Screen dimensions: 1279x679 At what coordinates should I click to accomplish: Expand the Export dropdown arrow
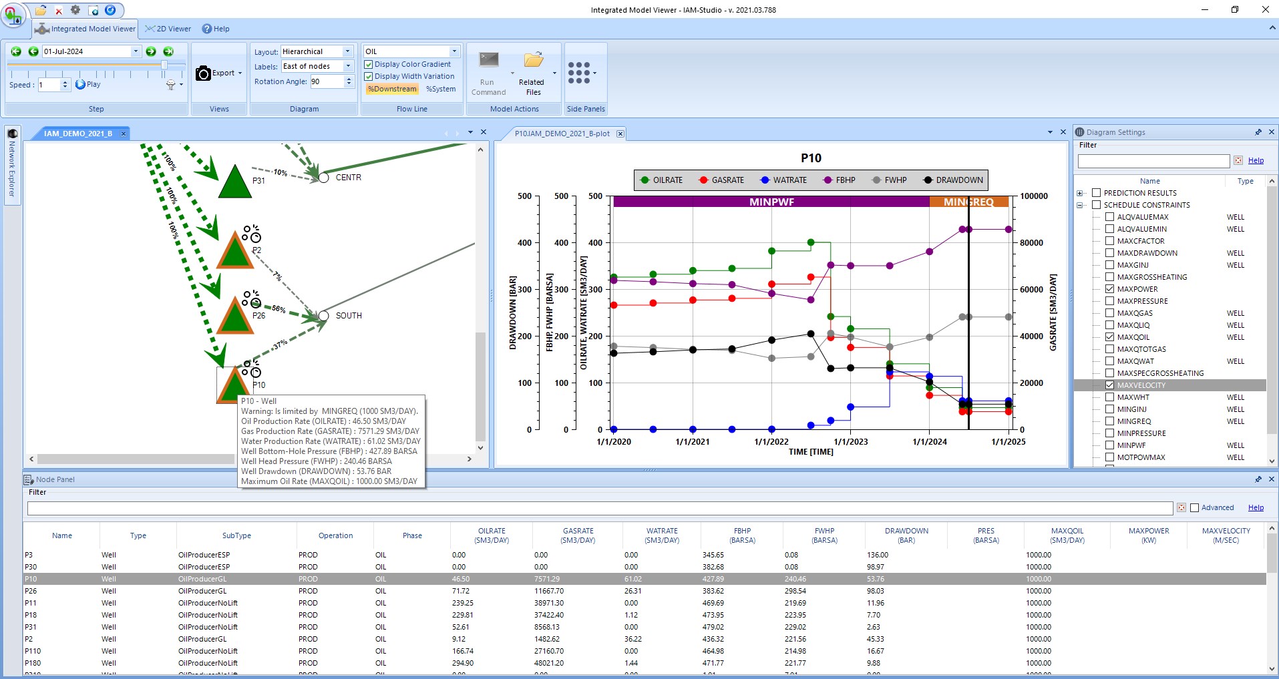pyautogui.click(x=240, y=73)
